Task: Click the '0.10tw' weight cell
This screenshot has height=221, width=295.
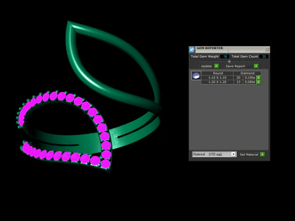Action: point(250,77)
